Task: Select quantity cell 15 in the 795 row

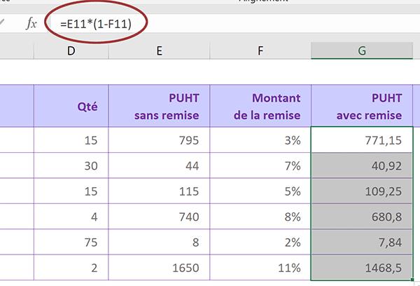Action: (71, 139)
